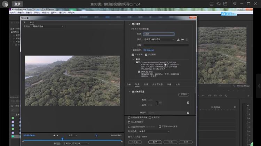Viewport: 261px width, 146px height.
Task: Open the player's dropdown menu triangle icon
Action: point(235,4)
